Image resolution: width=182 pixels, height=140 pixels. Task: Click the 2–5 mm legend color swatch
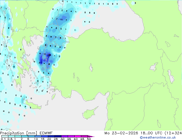point(25,136)
